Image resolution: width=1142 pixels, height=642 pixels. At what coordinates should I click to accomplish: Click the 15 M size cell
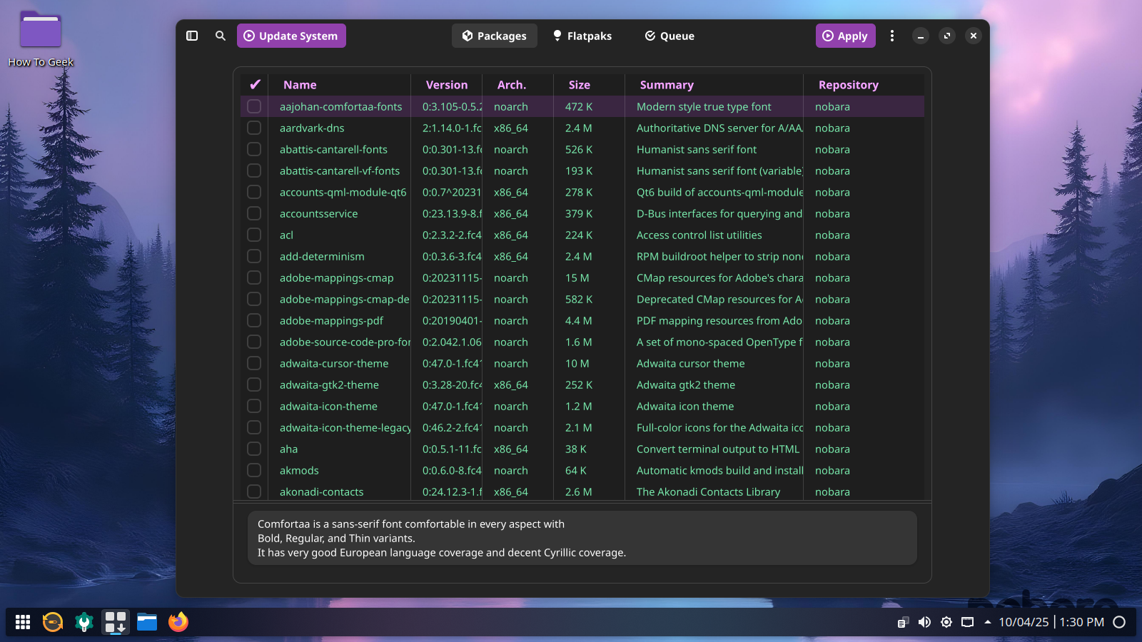(577, 277)
